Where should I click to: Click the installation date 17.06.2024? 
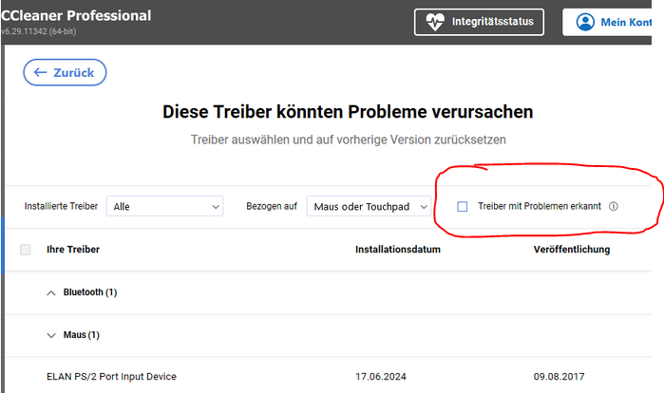pos(381,377)
